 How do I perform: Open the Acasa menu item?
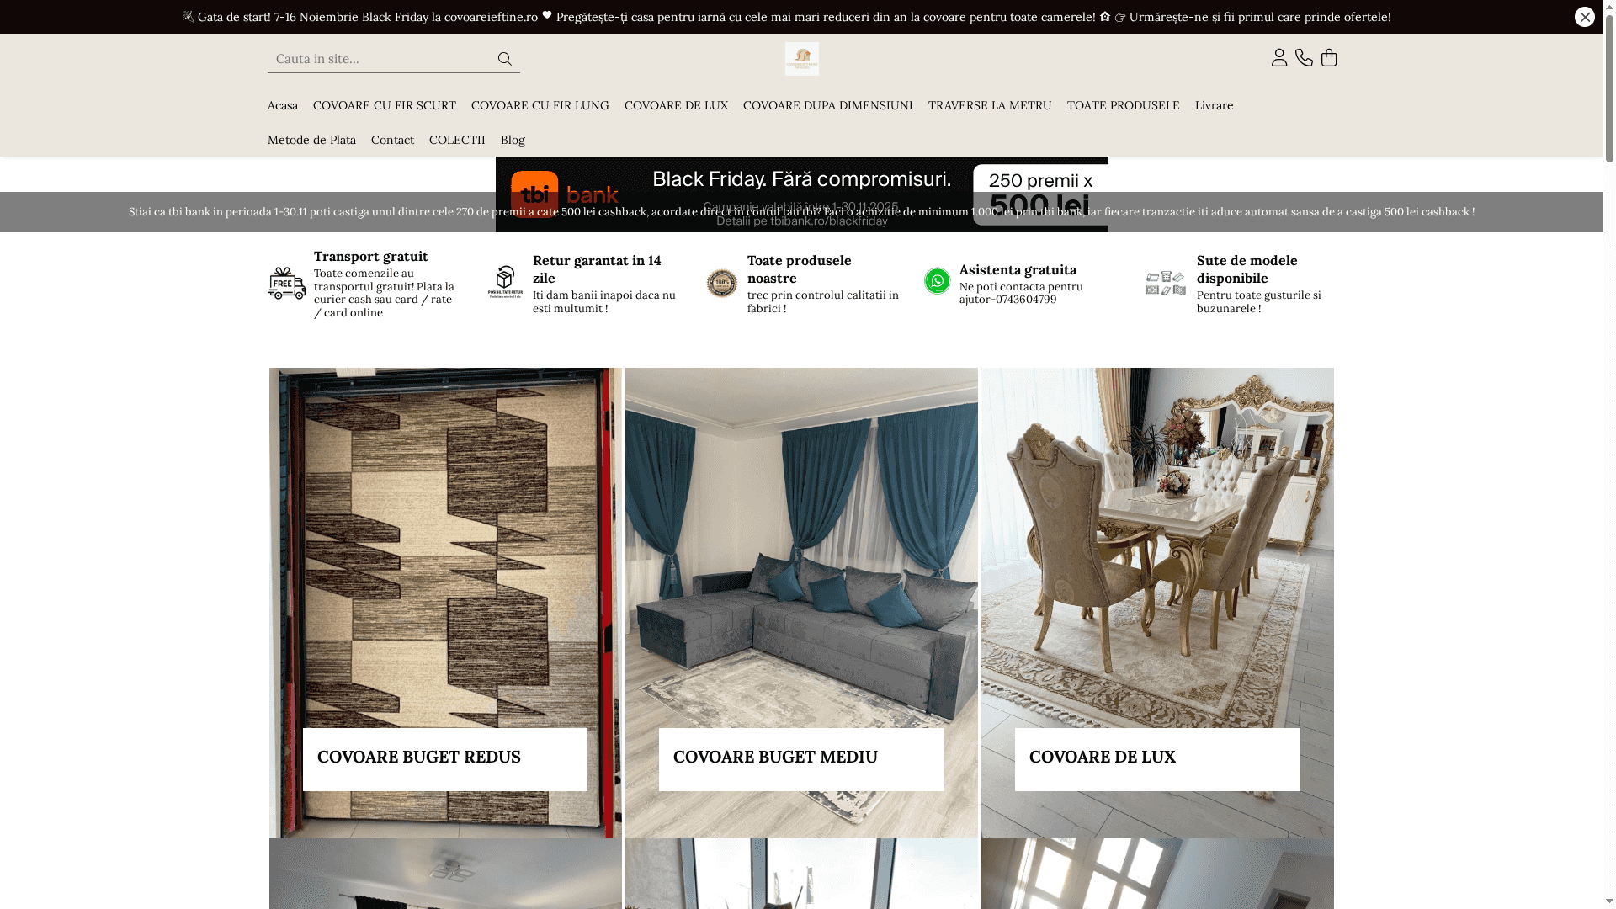pyautogui.click(x=283, y=105)
